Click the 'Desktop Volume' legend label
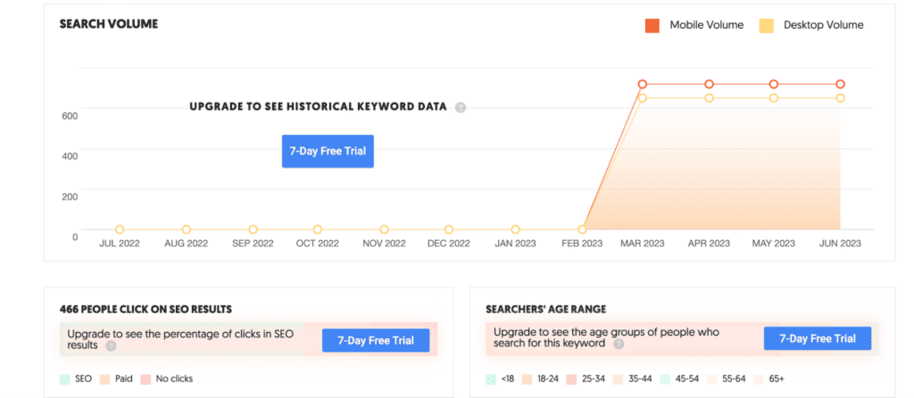Viewport: 914px width, 398px height. point(824,25)
